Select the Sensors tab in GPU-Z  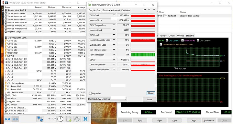[x=106, y=10]
